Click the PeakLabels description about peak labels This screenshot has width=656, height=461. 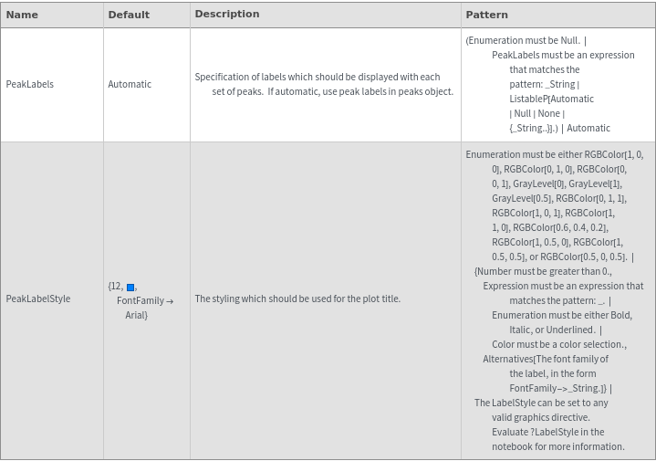point(324,84)
